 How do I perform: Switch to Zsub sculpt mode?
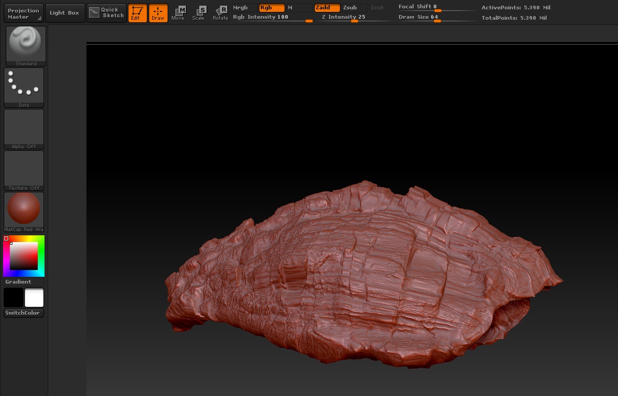(352, 8)
